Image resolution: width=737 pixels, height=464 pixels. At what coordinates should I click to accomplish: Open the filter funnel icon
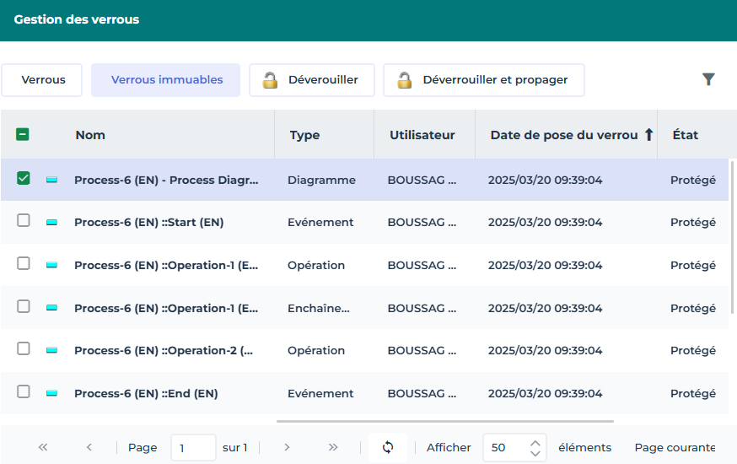[x=708, y=79]
